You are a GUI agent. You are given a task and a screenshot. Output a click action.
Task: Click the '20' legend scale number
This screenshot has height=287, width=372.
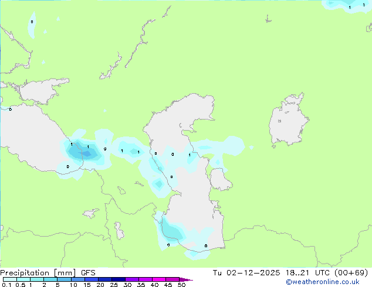click(100, 285)
